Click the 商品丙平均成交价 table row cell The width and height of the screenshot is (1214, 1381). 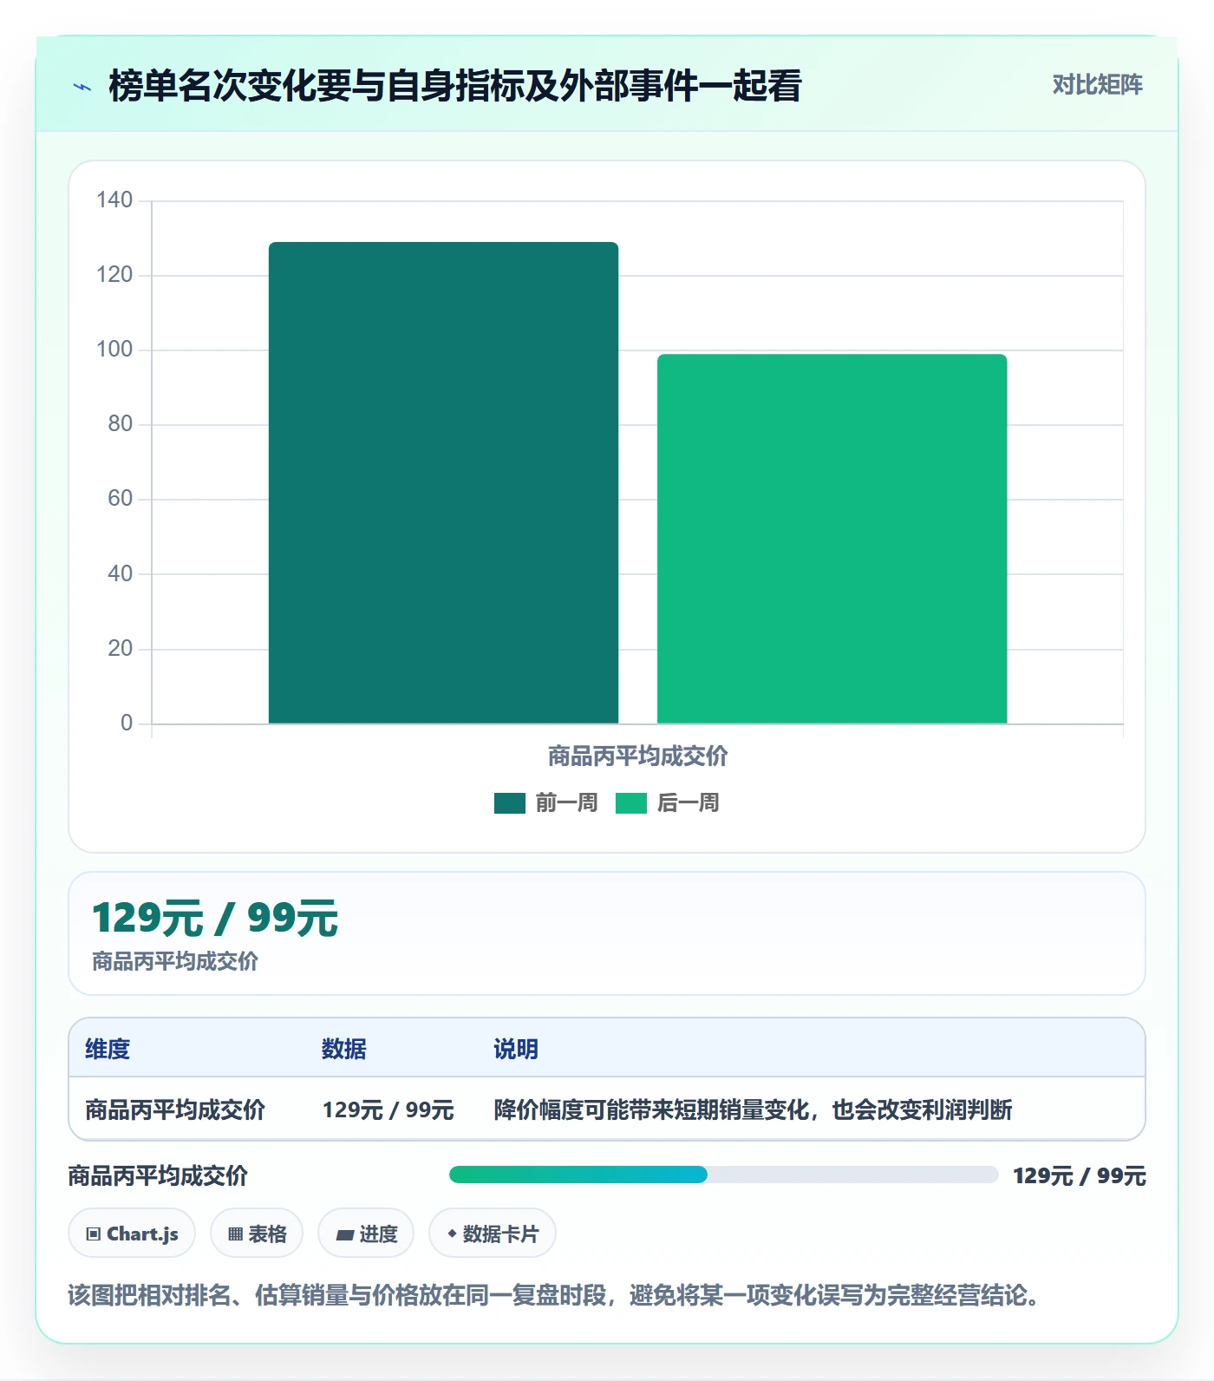(x=175, y=1109)
